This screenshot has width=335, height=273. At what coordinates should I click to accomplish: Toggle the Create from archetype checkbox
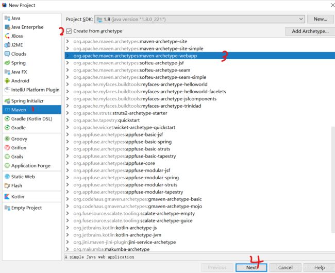coord(69,31)
